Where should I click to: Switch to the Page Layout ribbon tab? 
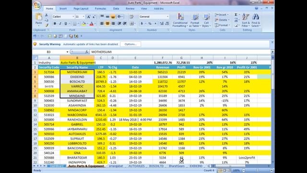81,9
